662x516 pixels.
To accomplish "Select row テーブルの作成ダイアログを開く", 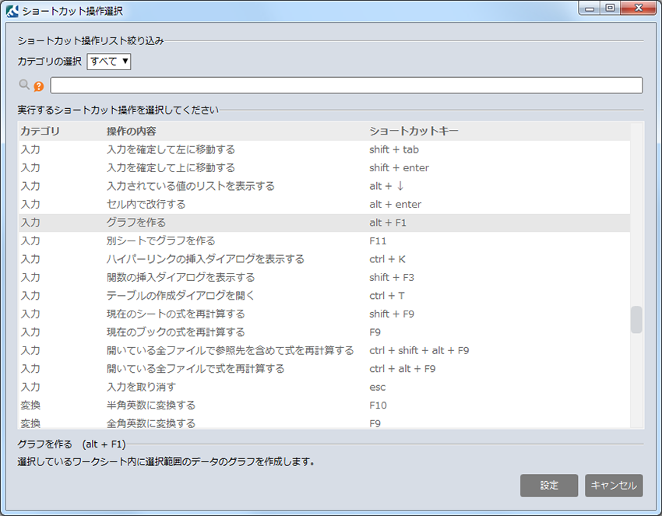I will pyautogui.click(x=324, y=296).
